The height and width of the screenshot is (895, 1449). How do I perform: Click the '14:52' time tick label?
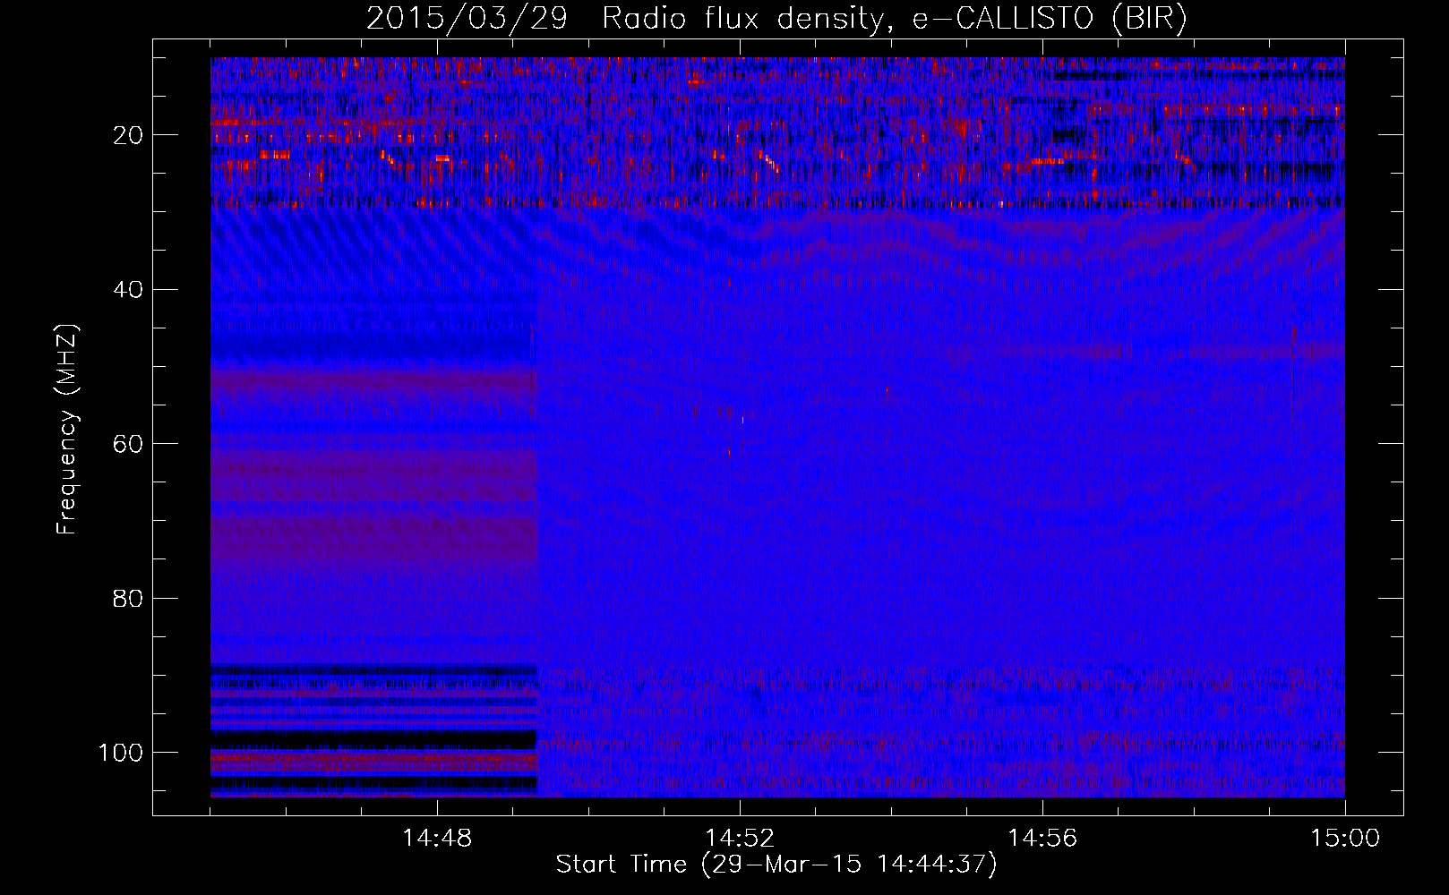tap(740, 839)
